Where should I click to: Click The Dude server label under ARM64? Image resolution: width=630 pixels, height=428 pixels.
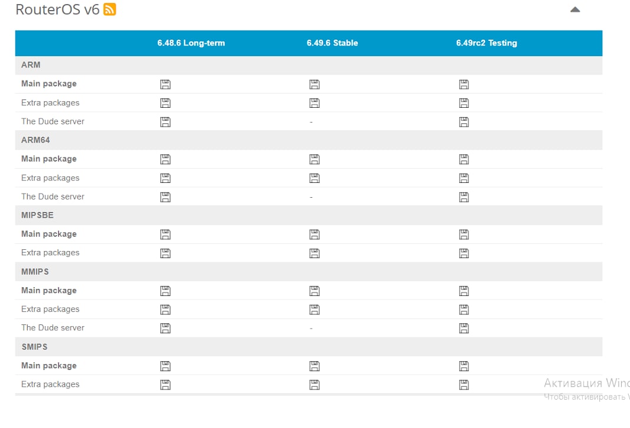pos(53,197)
